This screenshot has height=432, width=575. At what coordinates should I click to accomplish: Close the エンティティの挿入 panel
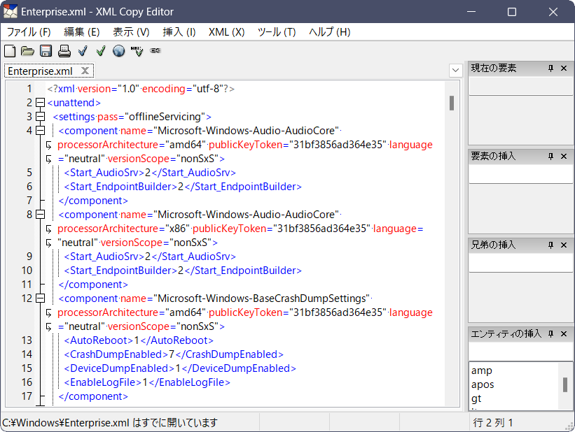[x=564, y=334]
